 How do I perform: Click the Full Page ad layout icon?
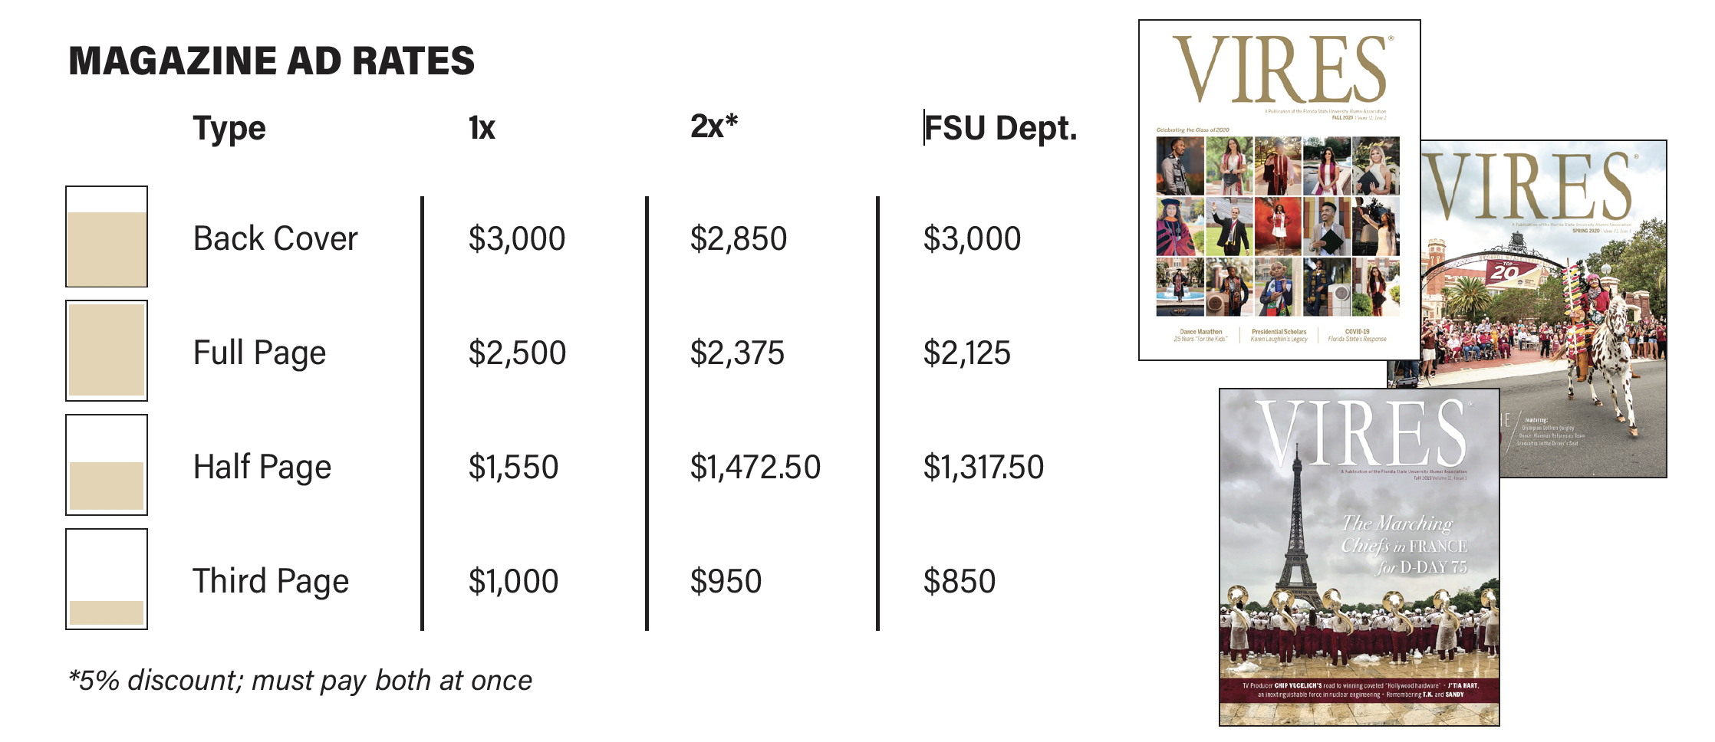coord(107,350)
